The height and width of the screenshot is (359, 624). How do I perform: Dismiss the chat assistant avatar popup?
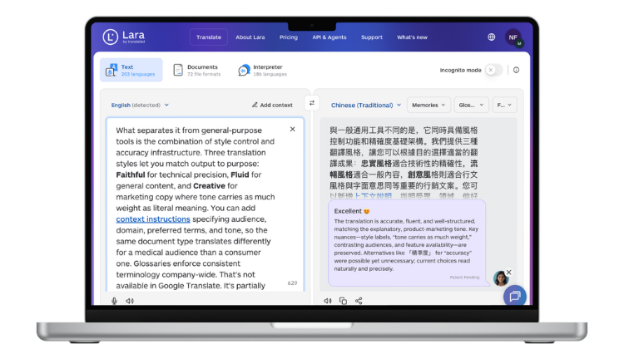point(509,273)
